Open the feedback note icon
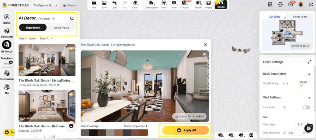Viewport: 316px width, 140px height. [x=309, y=128]
